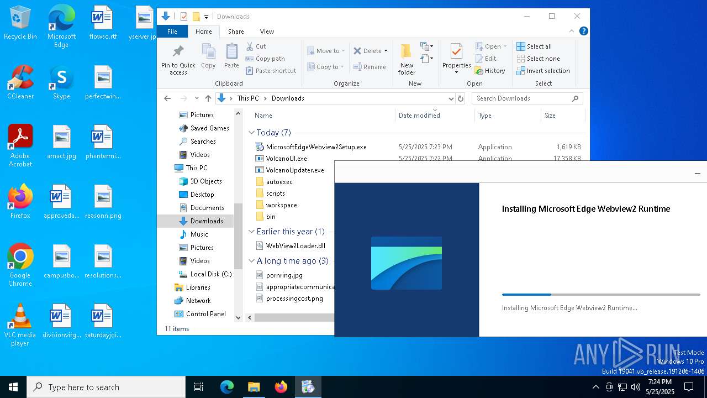707x398 pixels.
Task: Collapse Earlier this year group
Action: pyautogui.click(x=251, y=232)
